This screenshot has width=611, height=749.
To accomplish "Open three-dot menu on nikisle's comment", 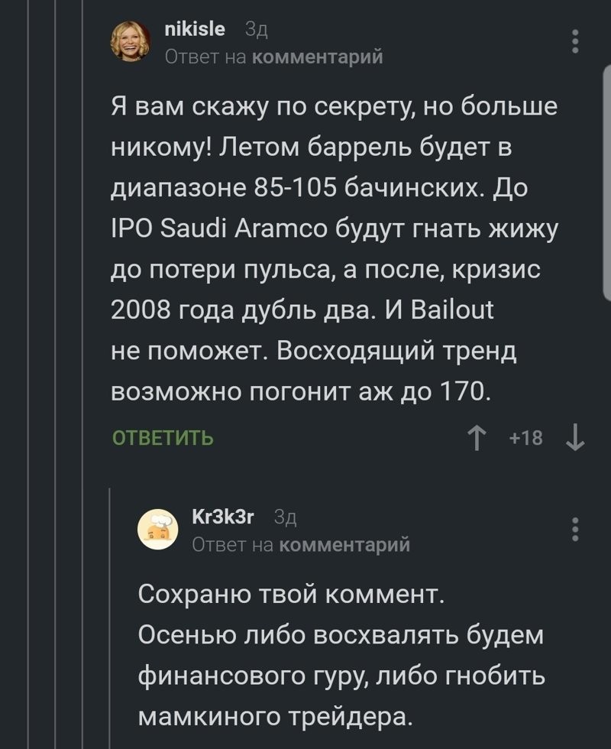I will point(575,41).
